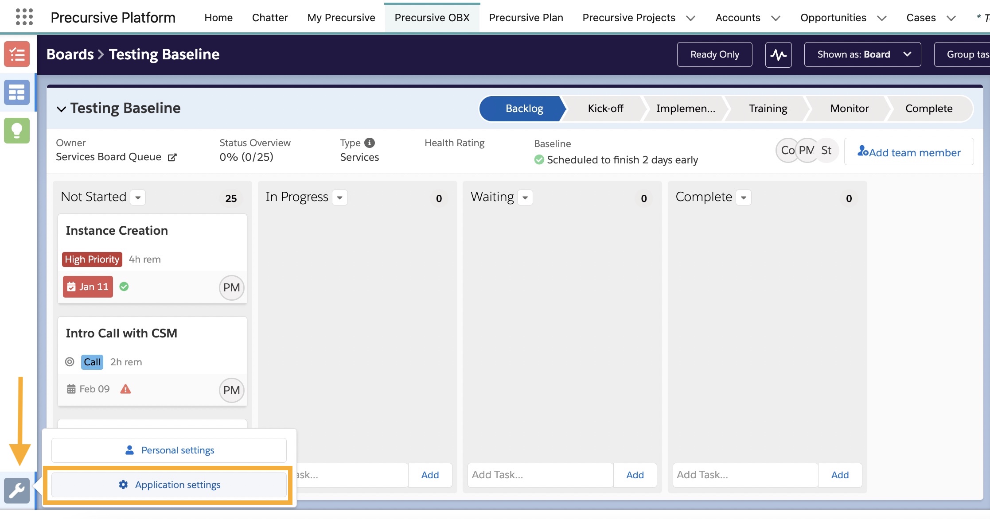Open the Waiting column menu arrow

click(x=525, y=198)
